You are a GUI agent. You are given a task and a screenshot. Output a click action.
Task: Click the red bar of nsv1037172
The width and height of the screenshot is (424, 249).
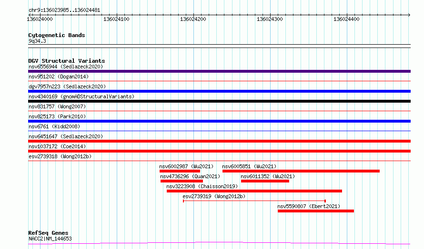tap(219, 151)
